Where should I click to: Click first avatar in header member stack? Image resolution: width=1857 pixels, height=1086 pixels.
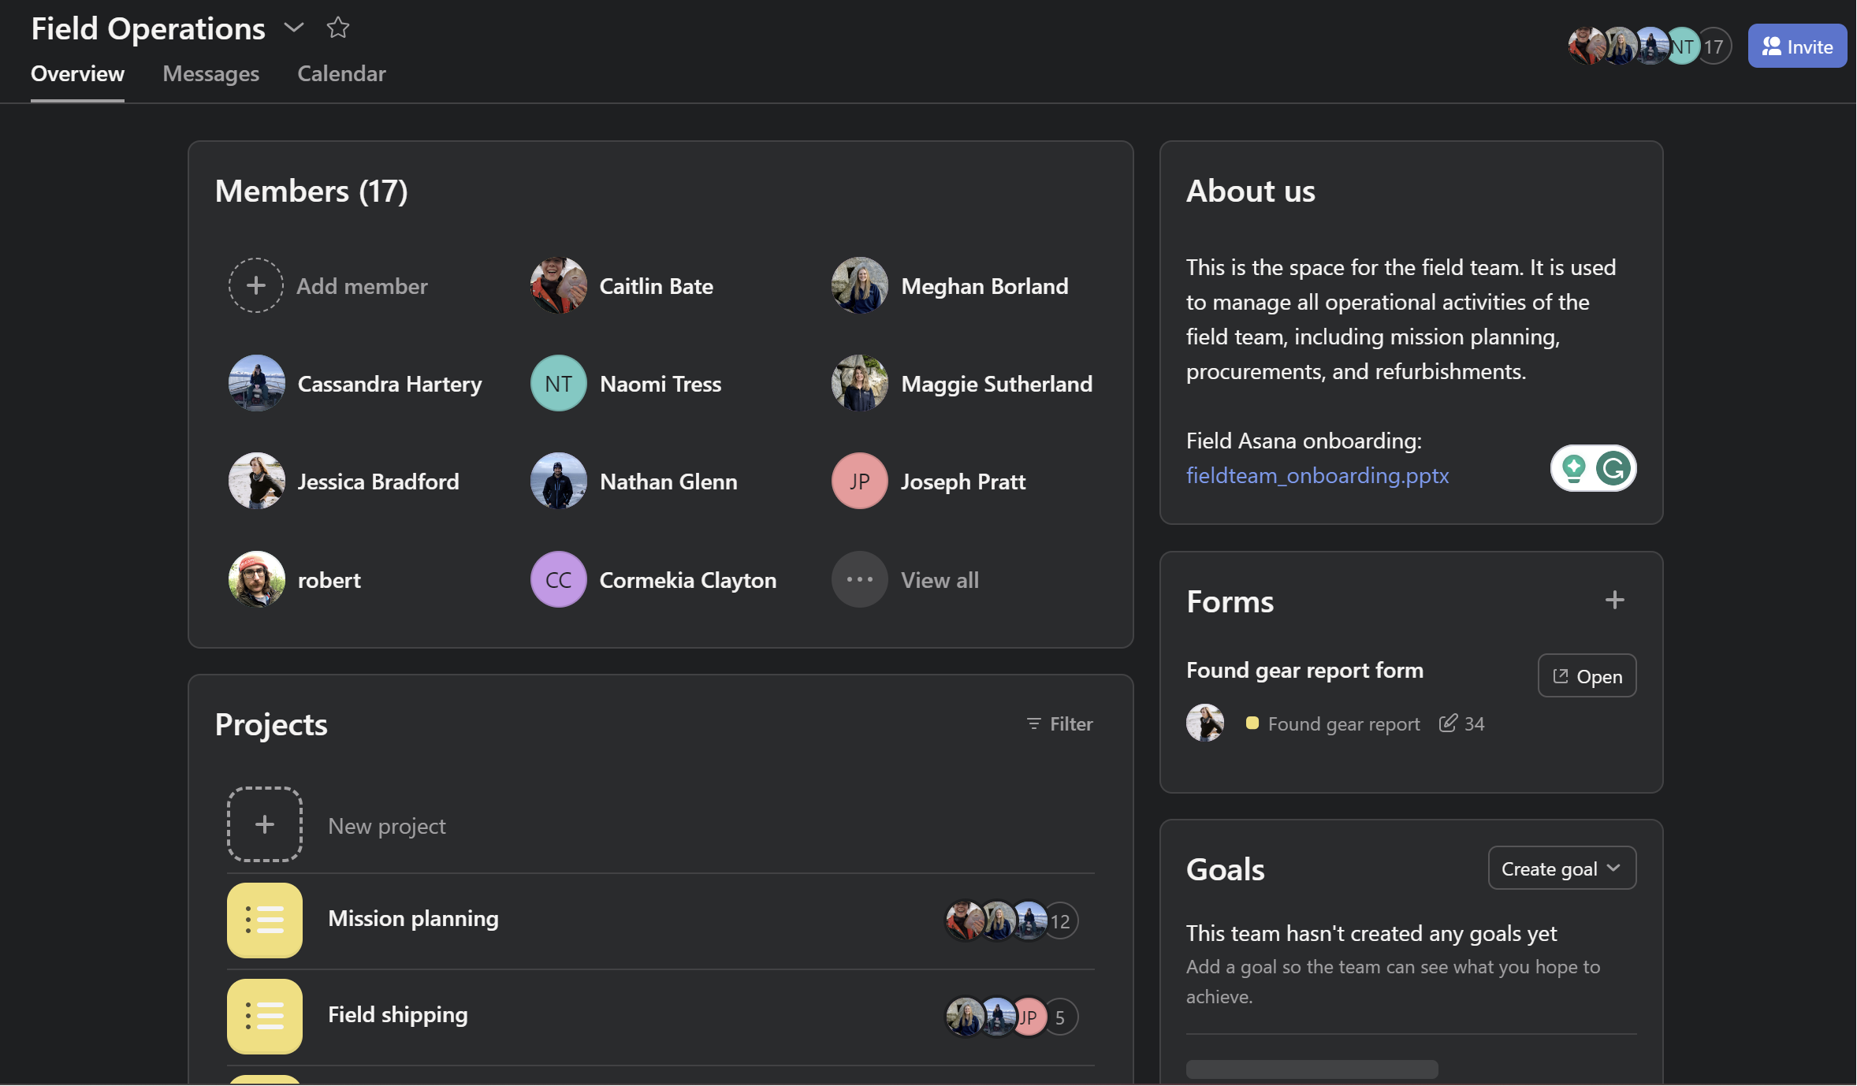point(1586,46)
